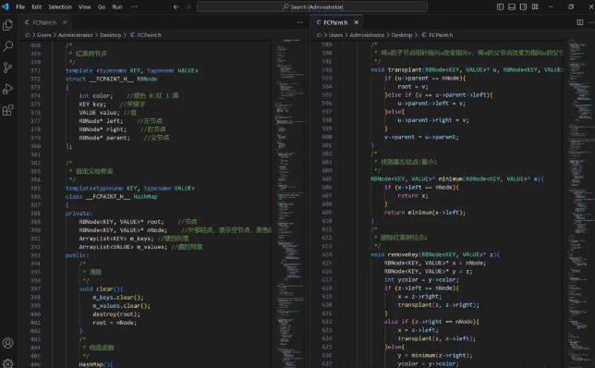Open the File menu

coord(20,6)
